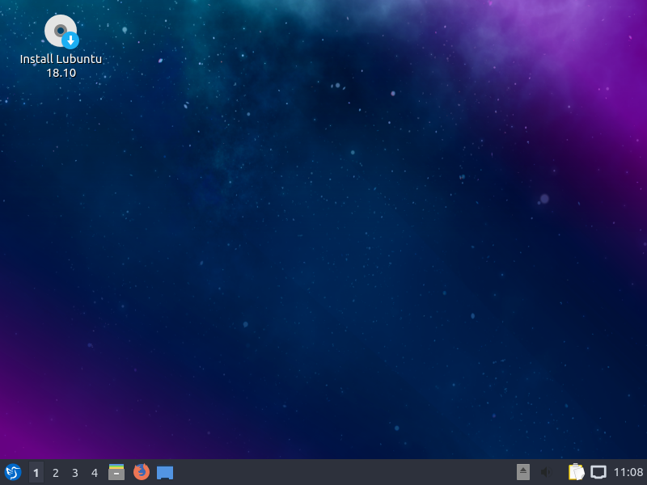The height and width of the screenshot is (485, 647).
Task: Click the 11:08 panel clock
Action: click(x=628, y=472)
